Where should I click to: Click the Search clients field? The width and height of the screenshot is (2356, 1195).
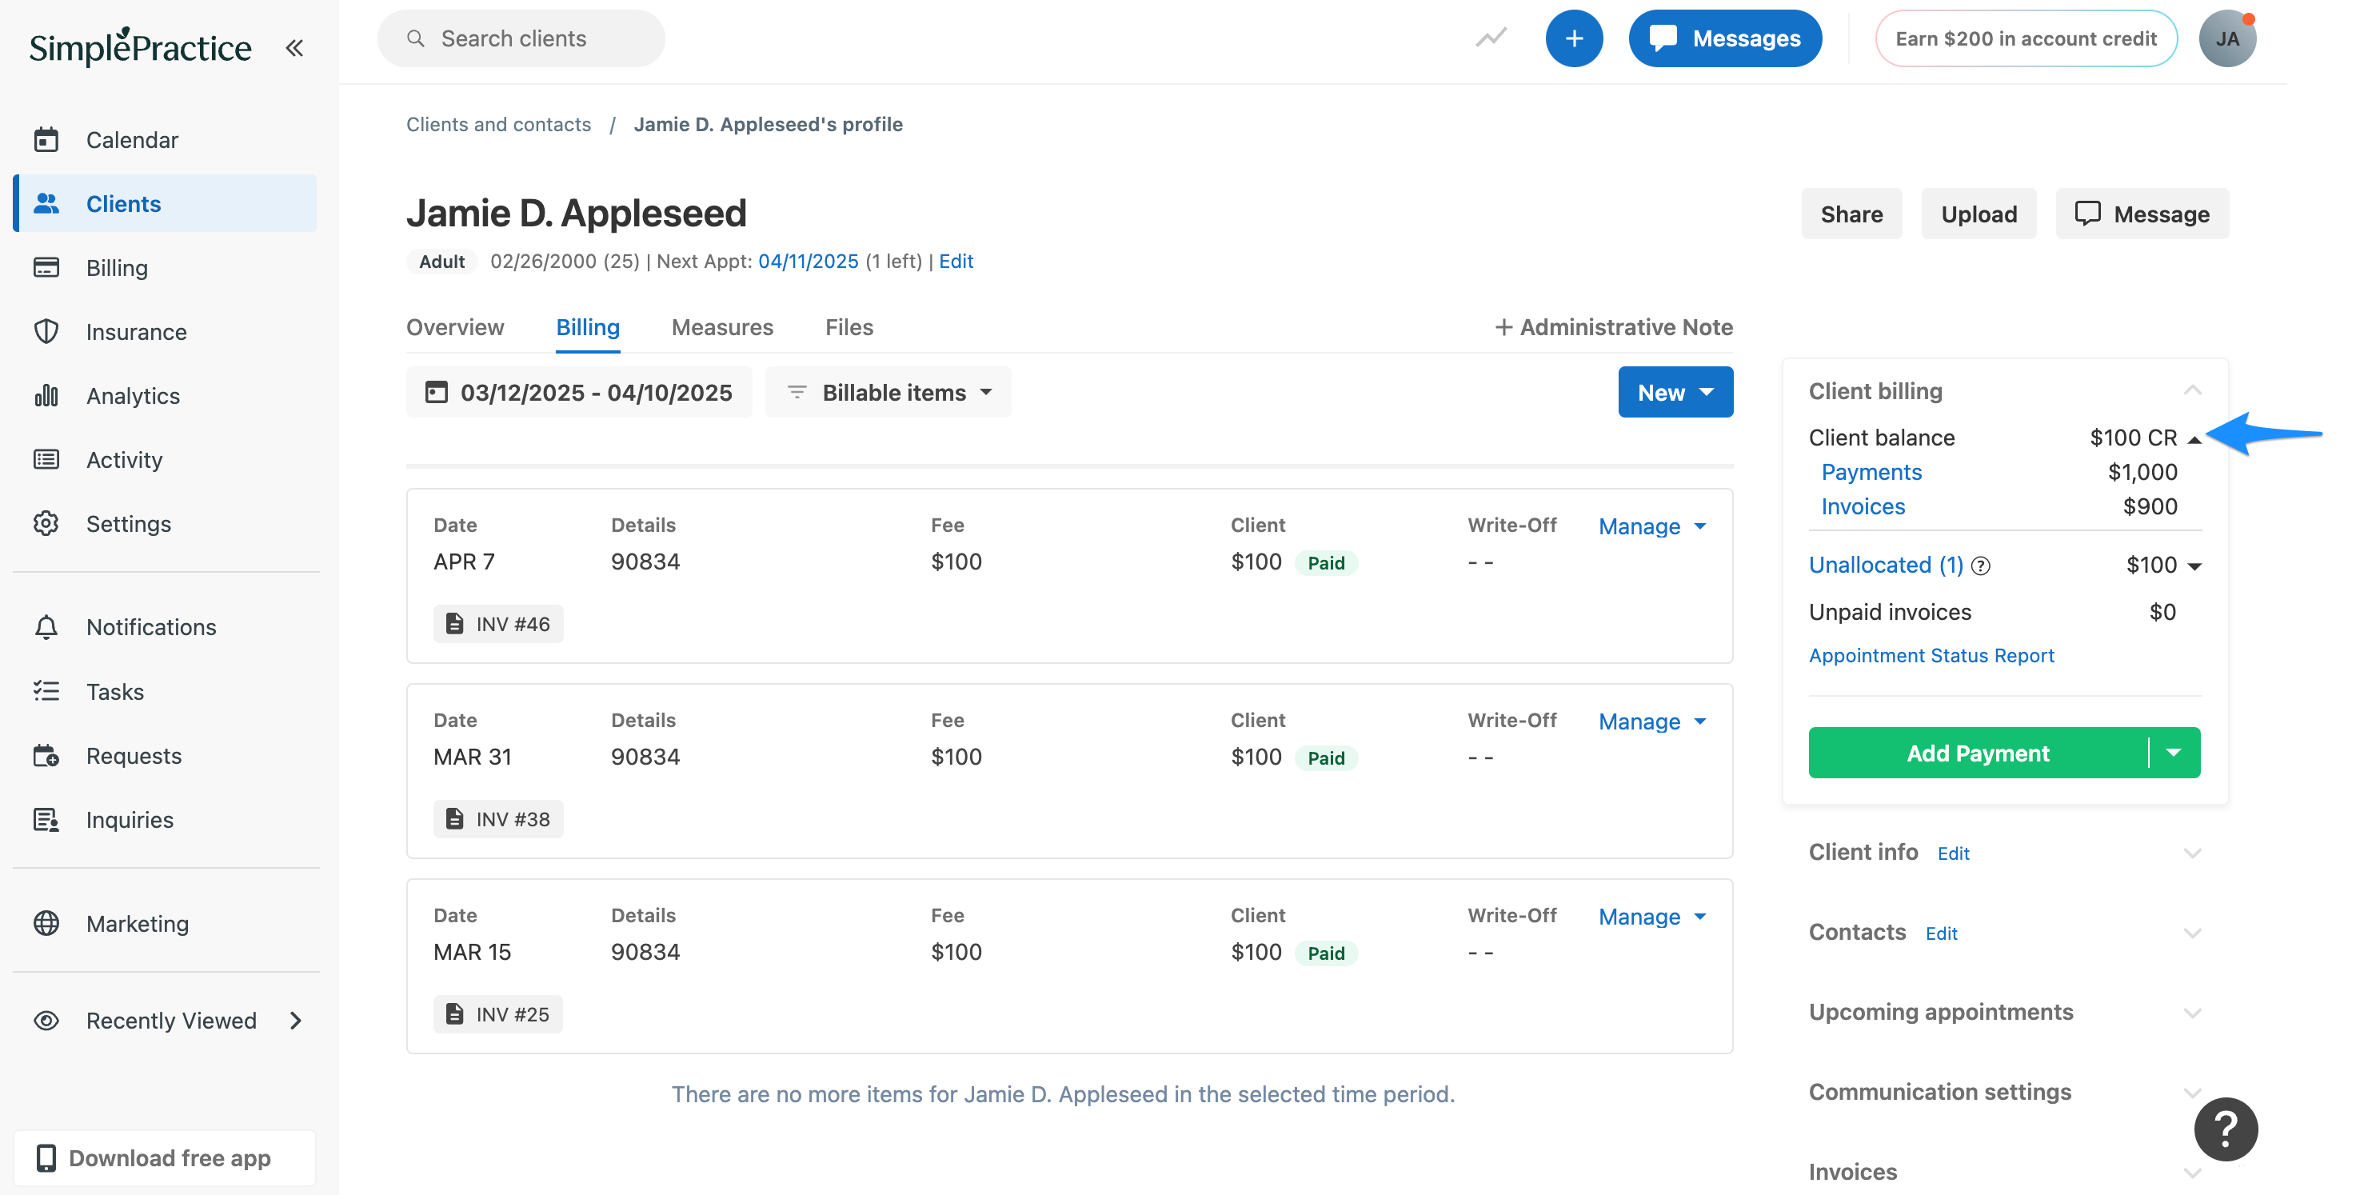click(521, 38)
